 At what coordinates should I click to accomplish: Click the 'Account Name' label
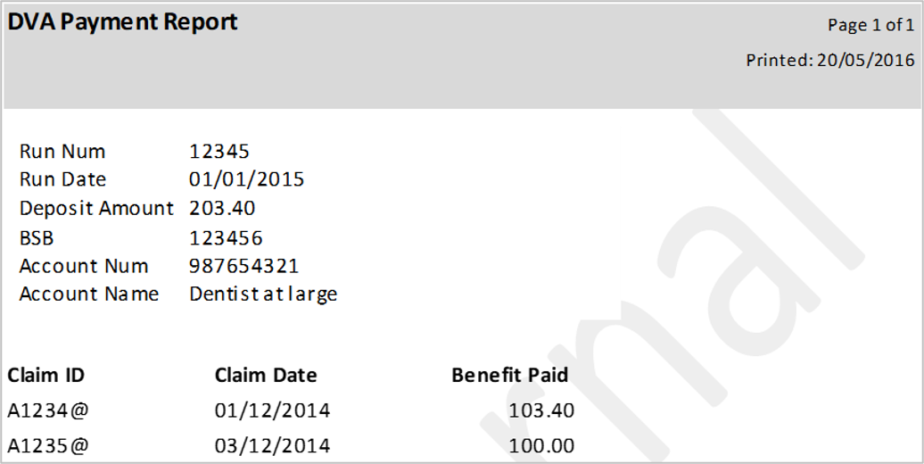89,294
